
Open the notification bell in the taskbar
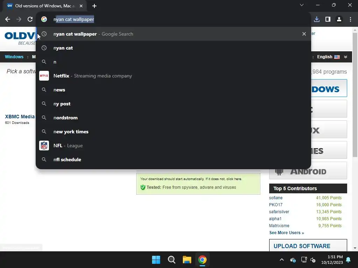point(349,260)
